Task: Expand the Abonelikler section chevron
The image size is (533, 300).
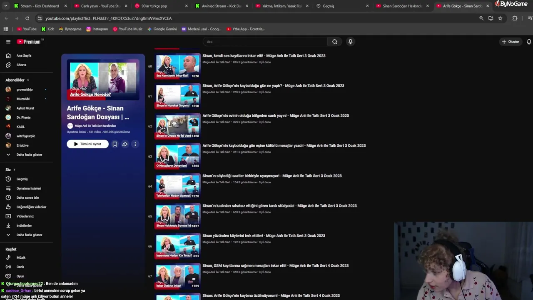Action: point(28,80)
